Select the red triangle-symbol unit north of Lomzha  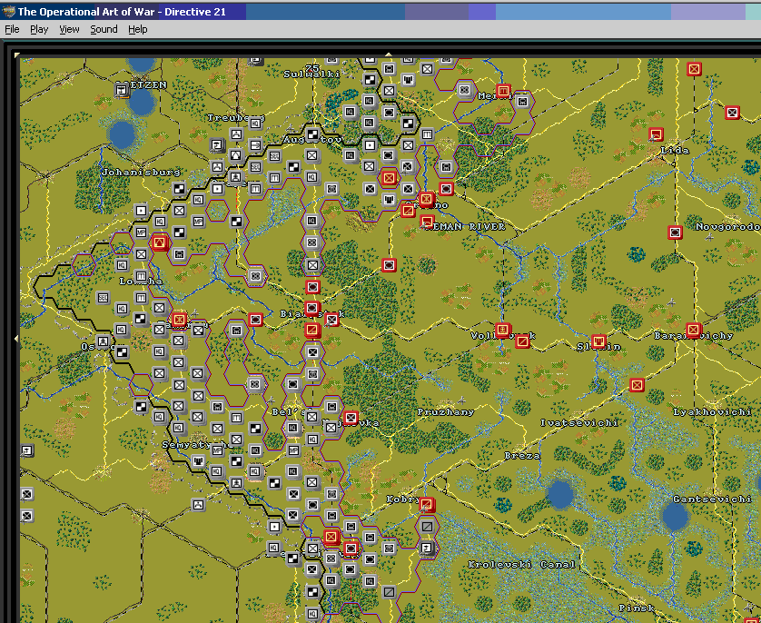coord(160,242)
